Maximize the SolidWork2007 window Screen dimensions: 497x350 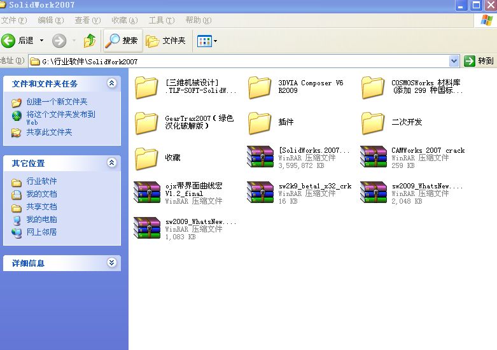point(476,5)
